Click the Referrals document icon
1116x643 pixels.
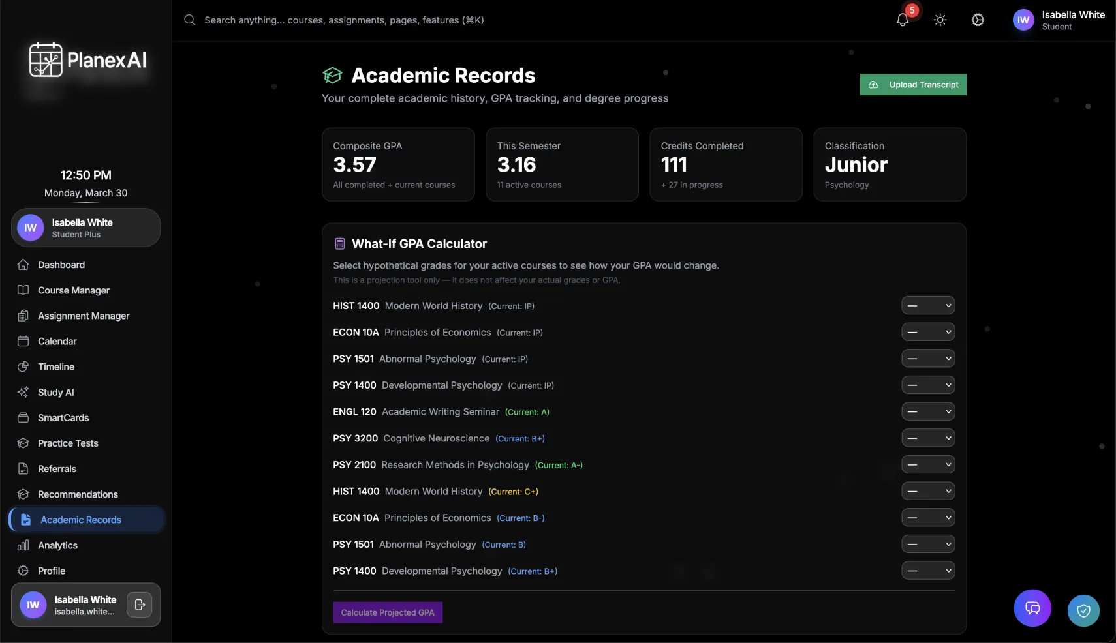pyautogui.click(x=23, y=469)
